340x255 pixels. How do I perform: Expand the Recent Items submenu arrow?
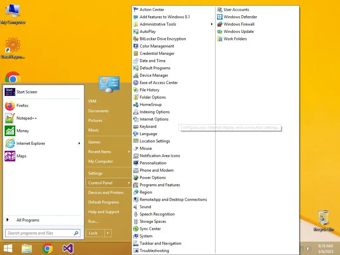(129, 151)
